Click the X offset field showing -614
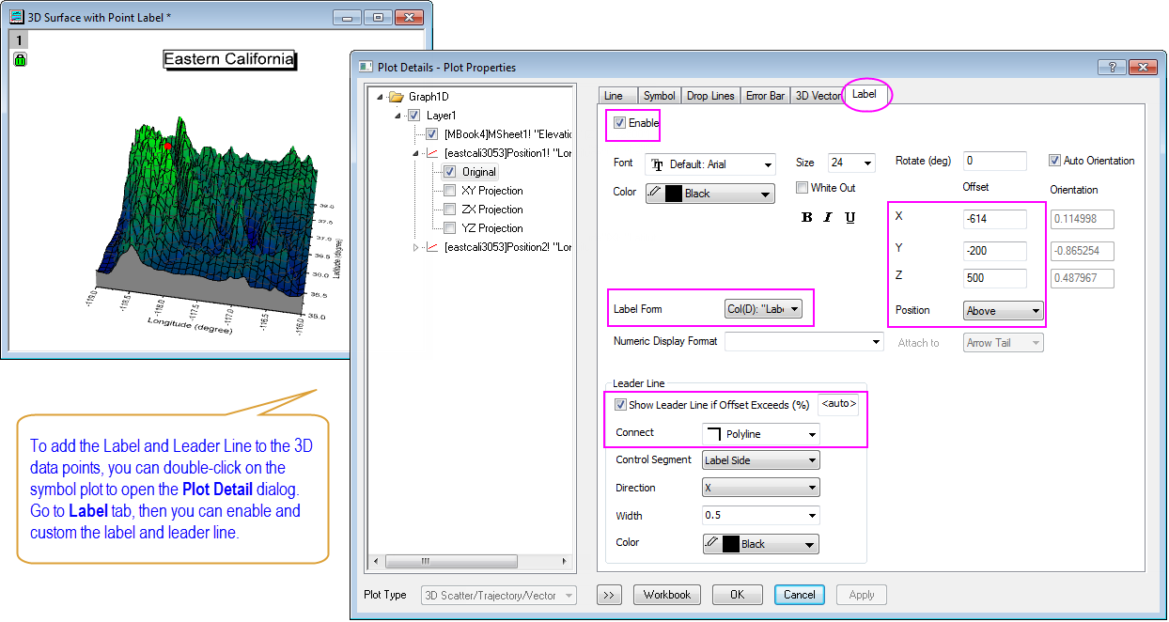Image resolution: width=1169 pixels, height=622 pixels. click(x=995, y=219)
